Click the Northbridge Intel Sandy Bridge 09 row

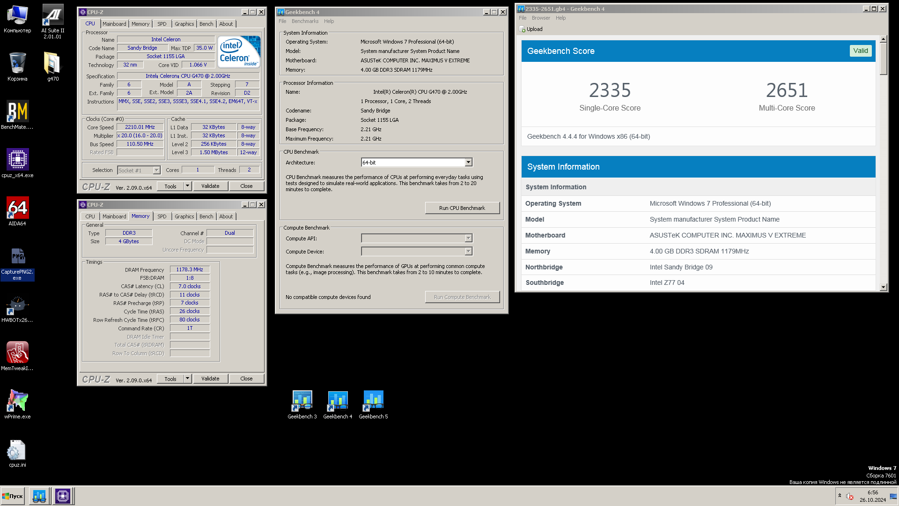(698, 267)
